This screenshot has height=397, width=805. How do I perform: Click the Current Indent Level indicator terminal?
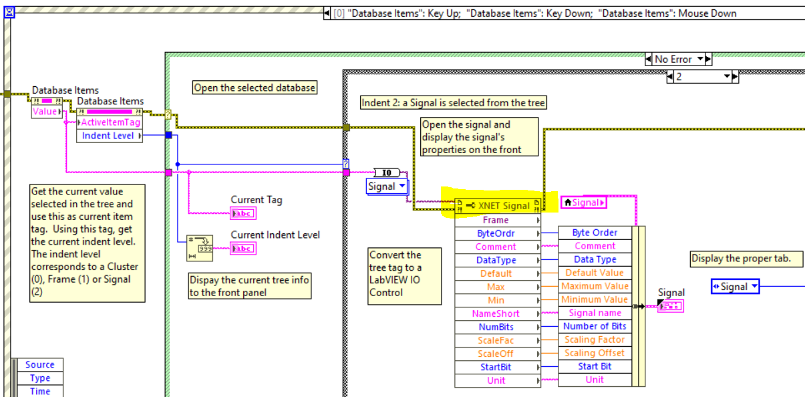click(x=243, y=249)
